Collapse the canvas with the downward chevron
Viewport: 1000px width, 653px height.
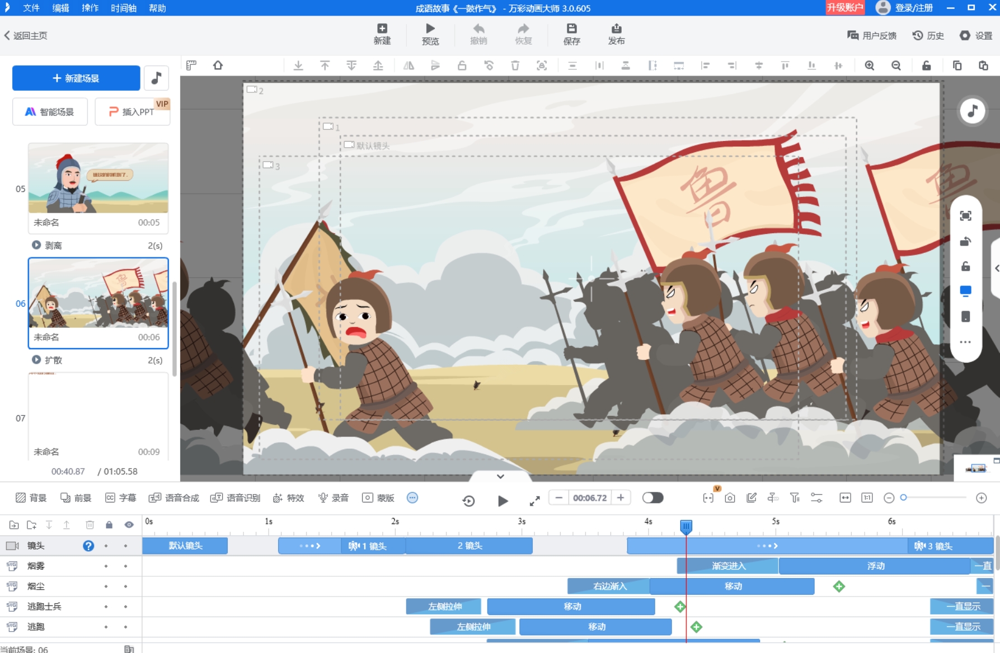coord(500,476)
